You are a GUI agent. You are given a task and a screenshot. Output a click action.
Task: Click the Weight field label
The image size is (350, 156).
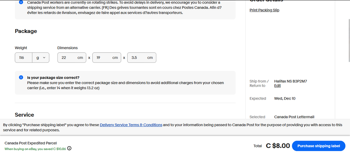click(x=21, y=48)
